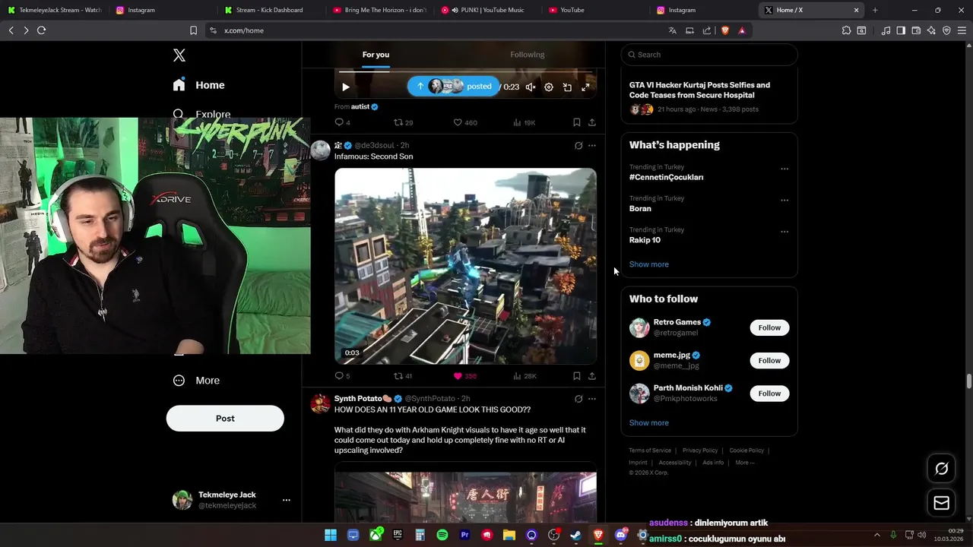Switch to the Stream - Kick Dashboard tab
The width and height of the screenshot is (973, 547).
[269, 10]
